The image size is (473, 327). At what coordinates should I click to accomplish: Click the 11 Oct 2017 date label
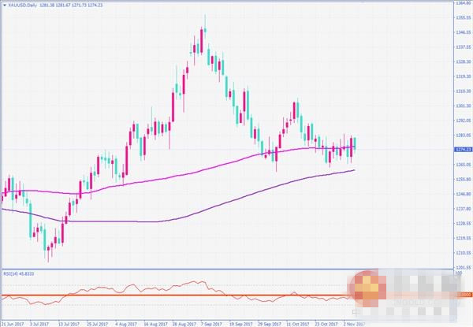[x=297, y=323]
